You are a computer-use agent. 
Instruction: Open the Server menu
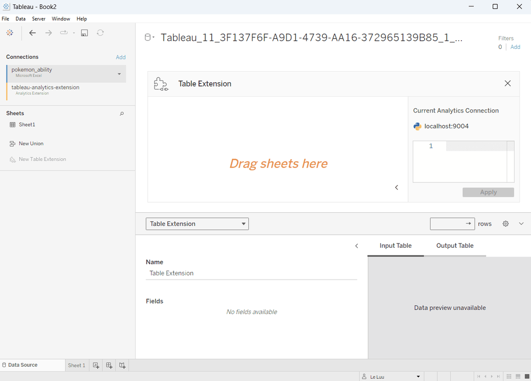39,19
